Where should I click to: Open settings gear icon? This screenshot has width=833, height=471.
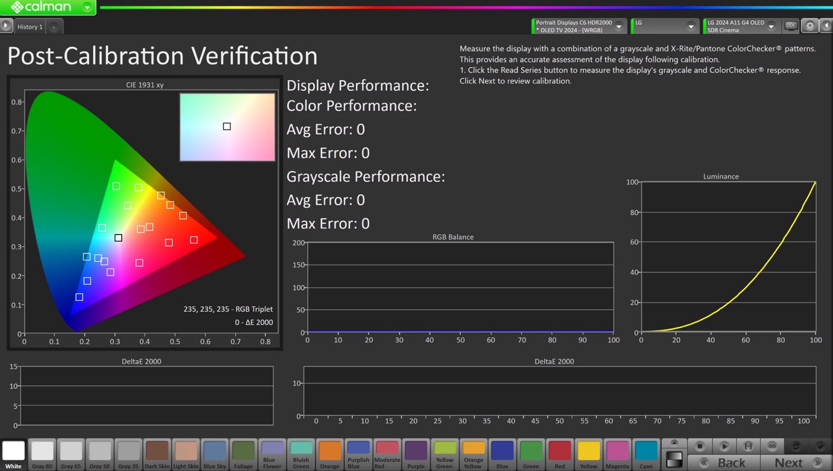(810, 26)
